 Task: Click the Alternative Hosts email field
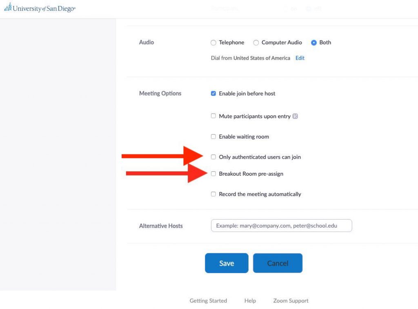click(281, 226)
